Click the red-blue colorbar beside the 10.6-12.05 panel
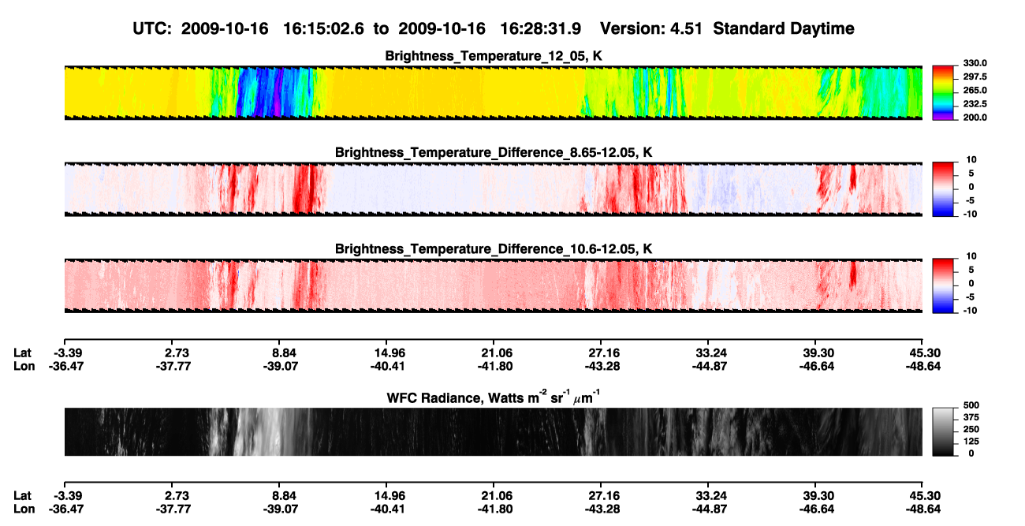The height and width of the screenshot is (526, 1025). point(942,285)
